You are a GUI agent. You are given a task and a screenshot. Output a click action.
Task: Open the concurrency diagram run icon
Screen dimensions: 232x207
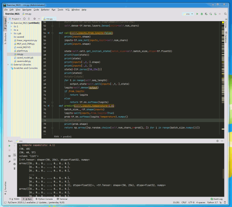coord(215,14)
